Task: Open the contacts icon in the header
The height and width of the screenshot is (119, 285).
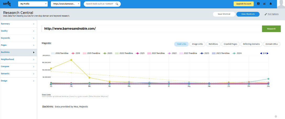Action: click(258, 4)
